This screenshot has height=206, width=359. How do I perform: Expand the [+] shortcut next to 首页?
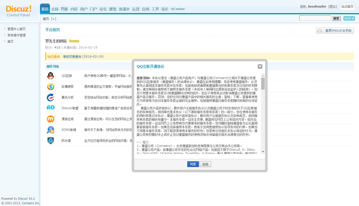click(54, 19)
